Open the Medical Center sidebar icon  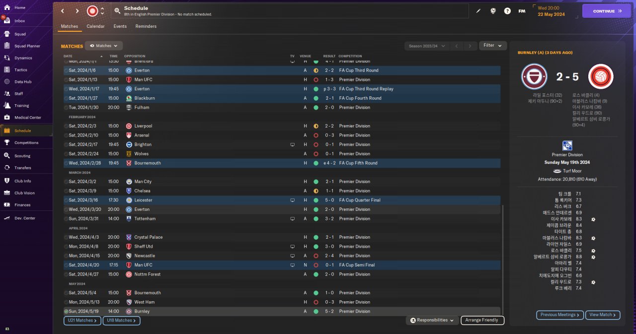point(7,118)
